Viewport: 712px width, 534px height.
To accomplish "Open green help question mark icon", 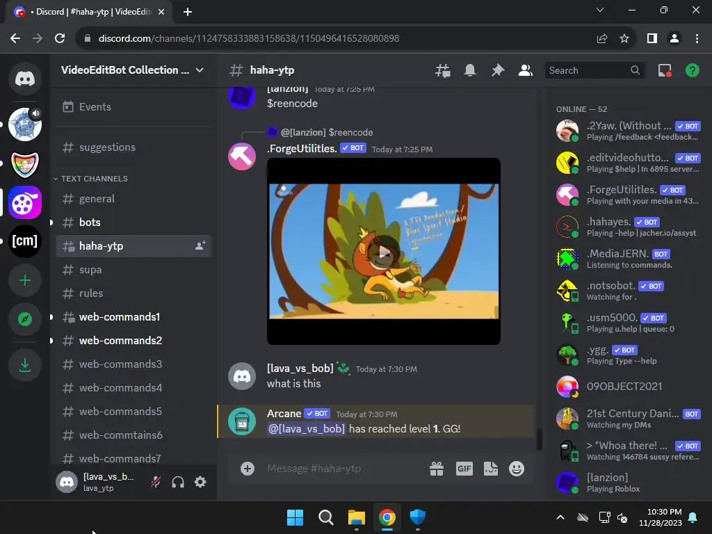I will [692, 70].
